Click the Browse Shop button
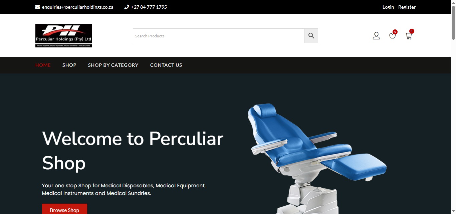This screenshot has width=456, height=214. pos(64,209)
